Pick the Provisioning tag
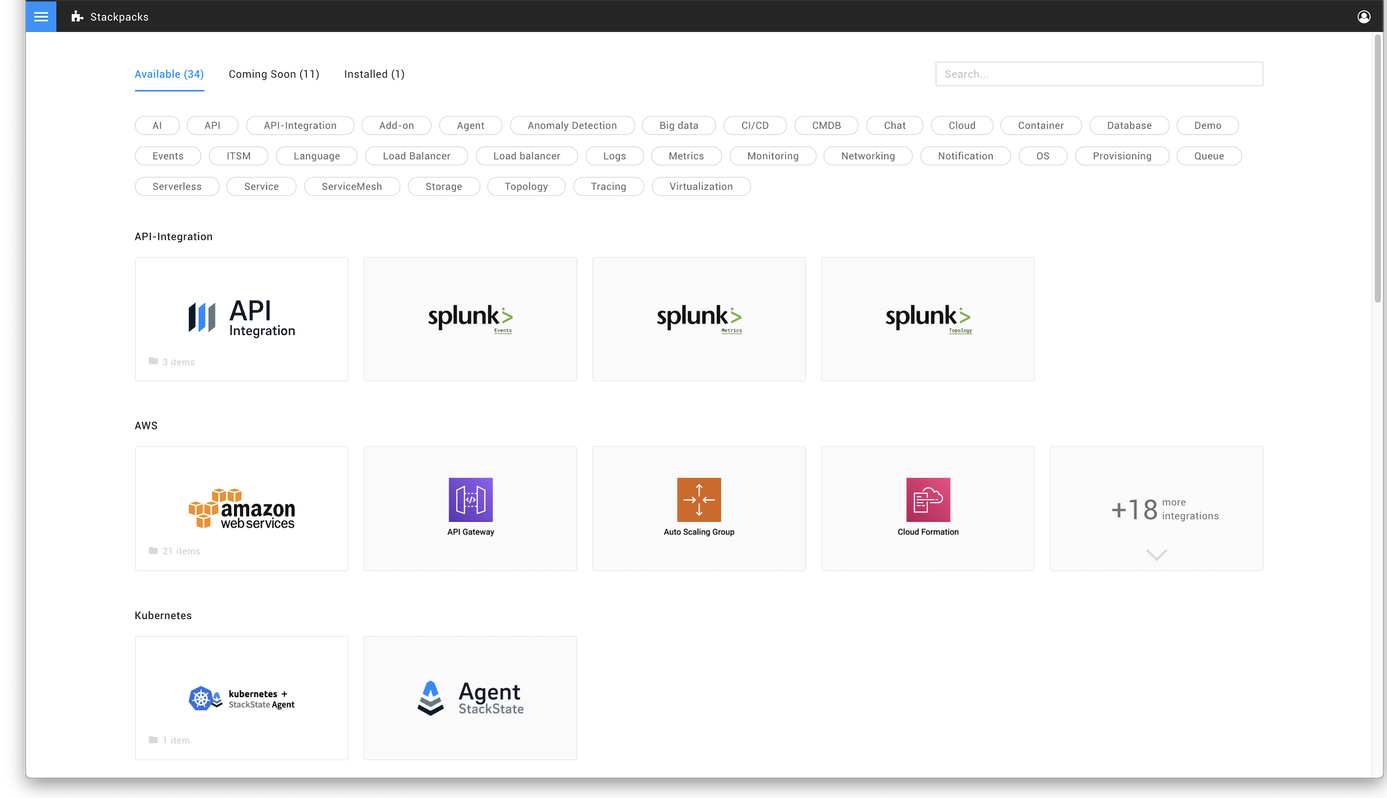 click(x=1122, y=156)
